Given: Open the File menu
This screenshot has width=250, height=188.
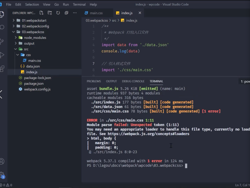Looking at the screenshot, I should tap(9, 5).
